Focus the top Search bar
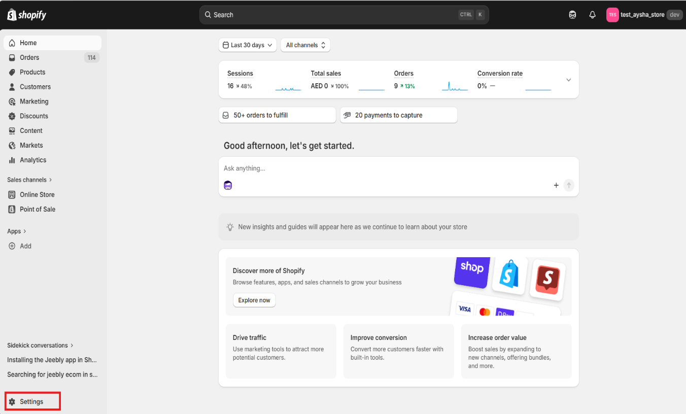Screen dimensions: 686x414 click(344, 15)
